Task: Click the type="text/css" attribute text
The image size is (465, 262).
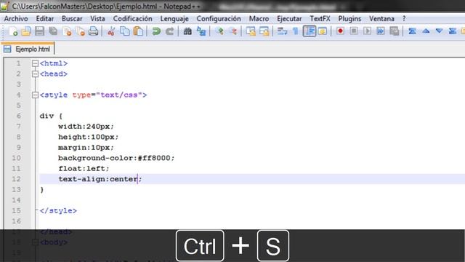Action: tap(107, 95)
